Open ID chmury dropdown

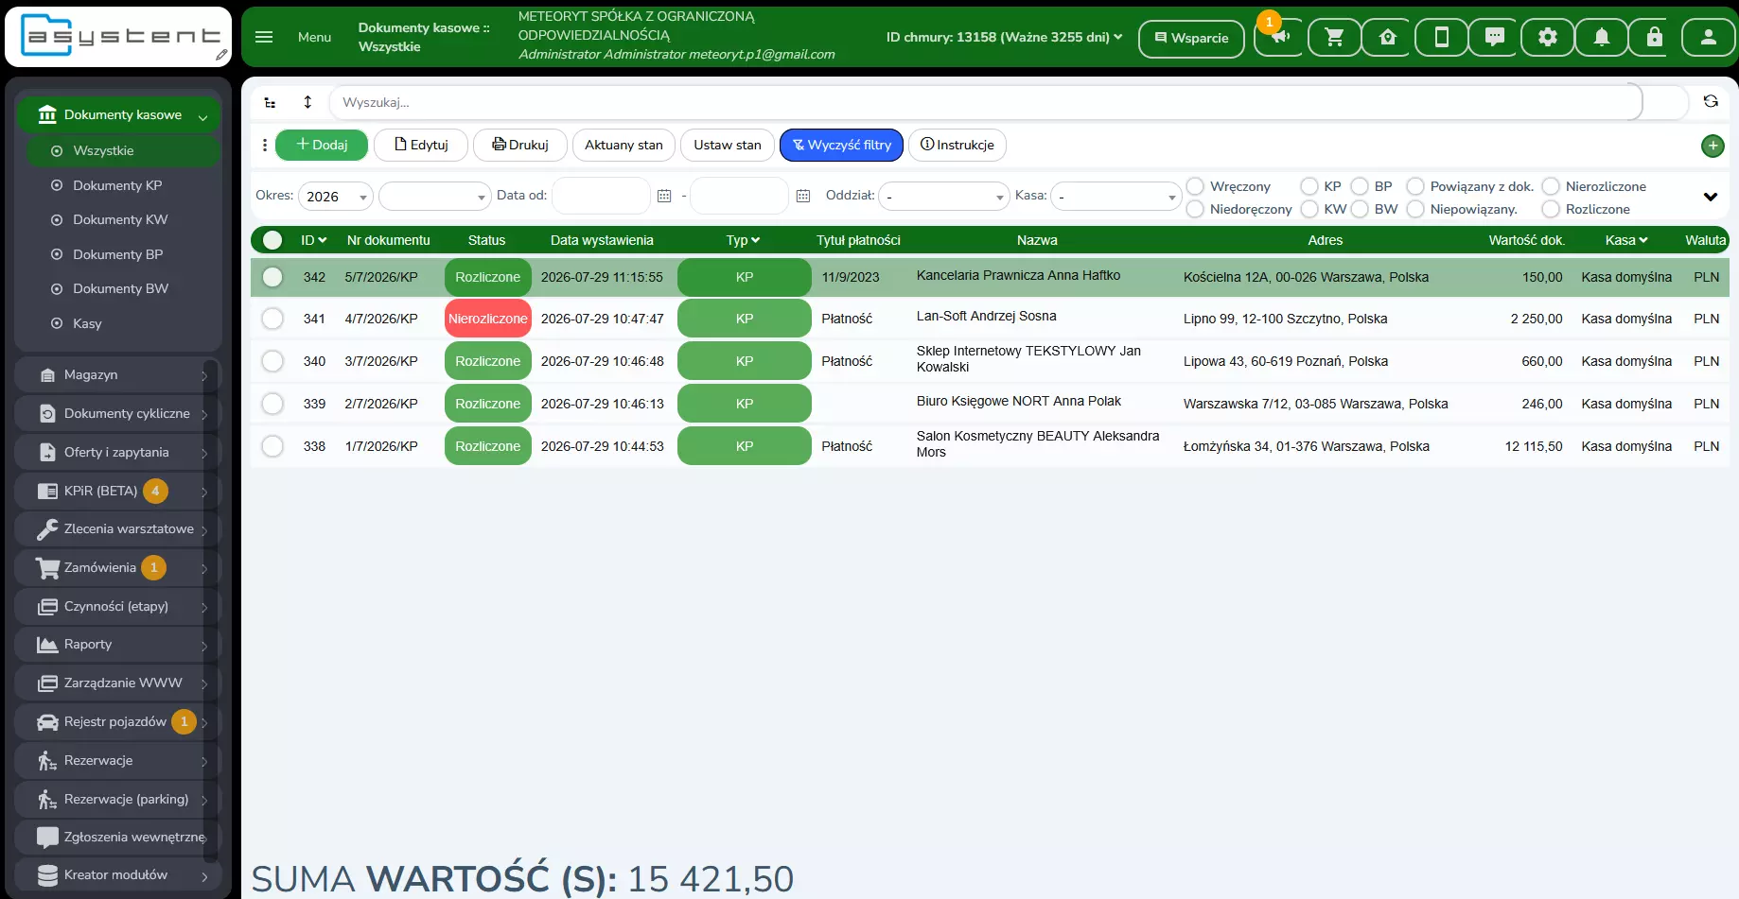pos(1004,37)
